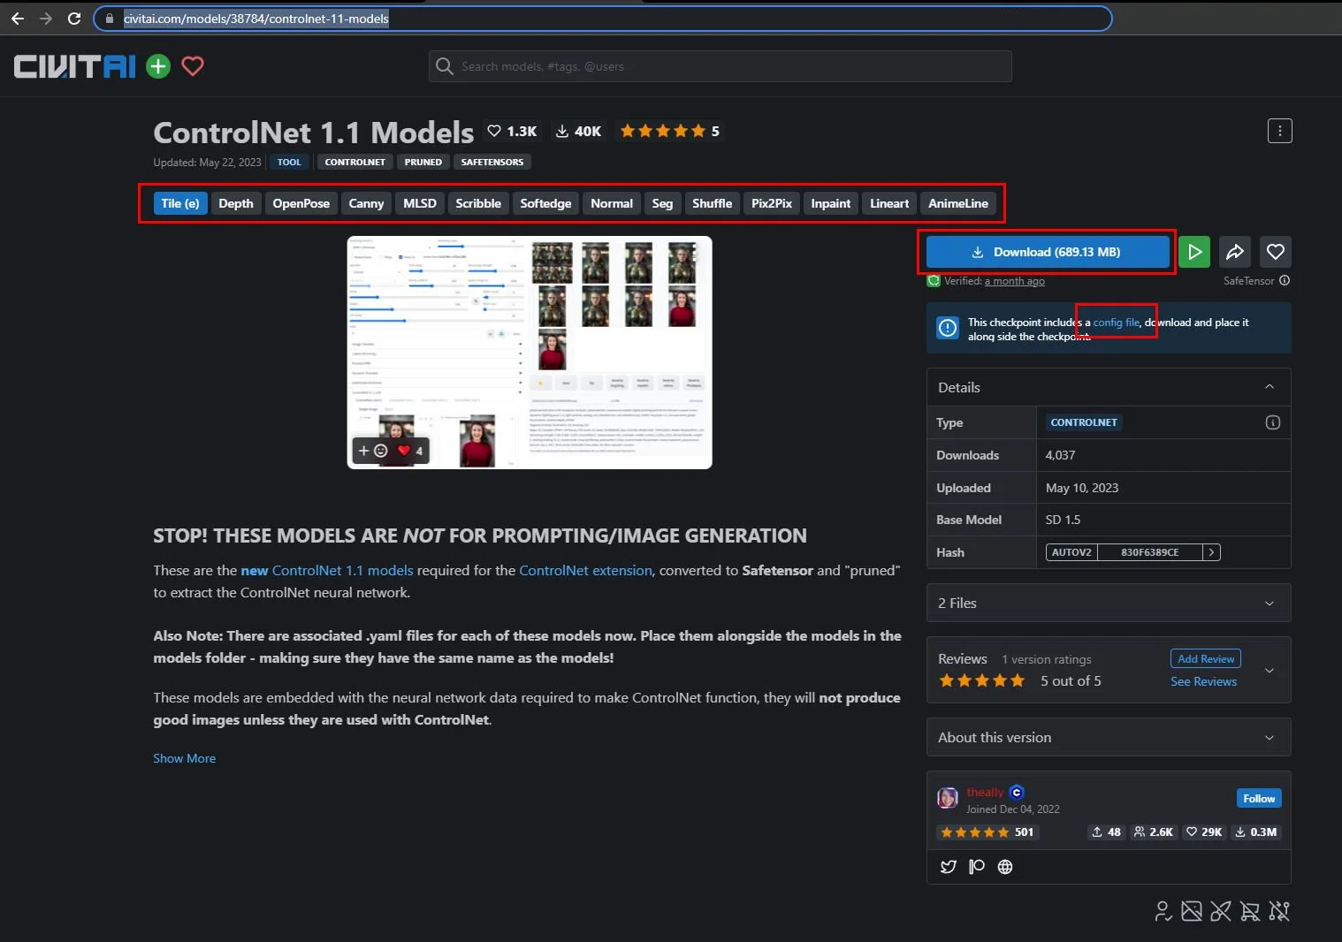Open the Civitai logo home link

click(74, 66)
